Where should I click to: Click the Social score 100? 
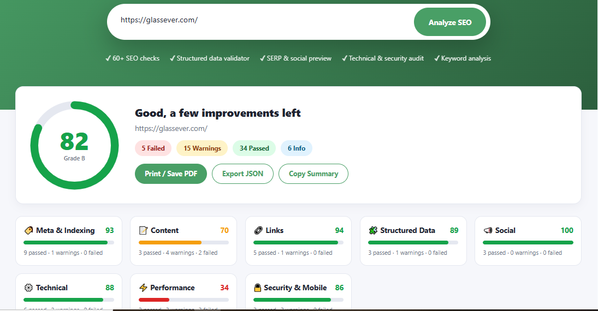567,230
